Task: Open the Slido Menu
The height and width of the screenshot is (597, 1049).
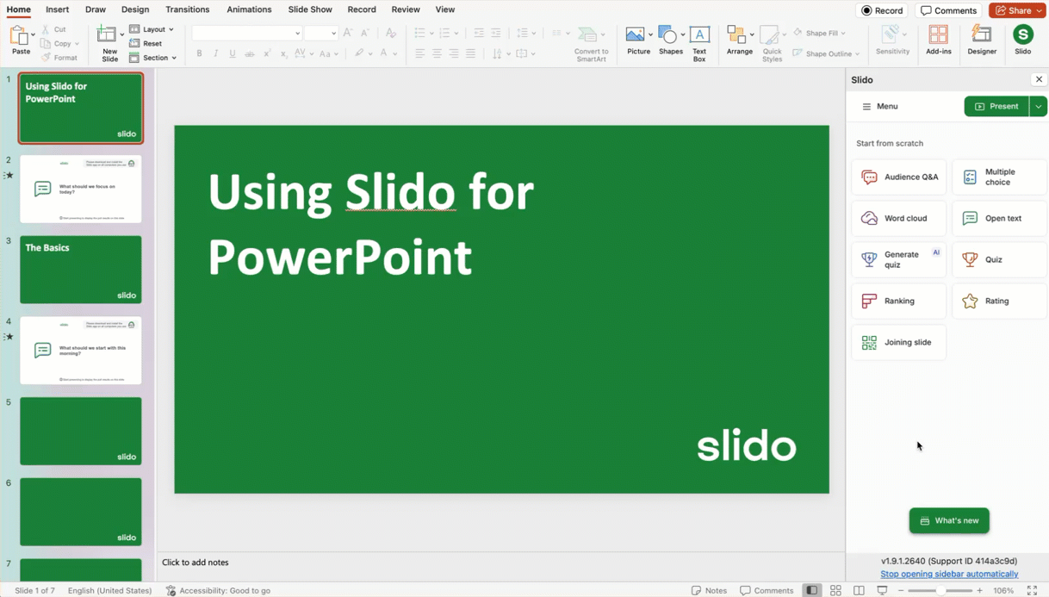Action: coord(880,106)
